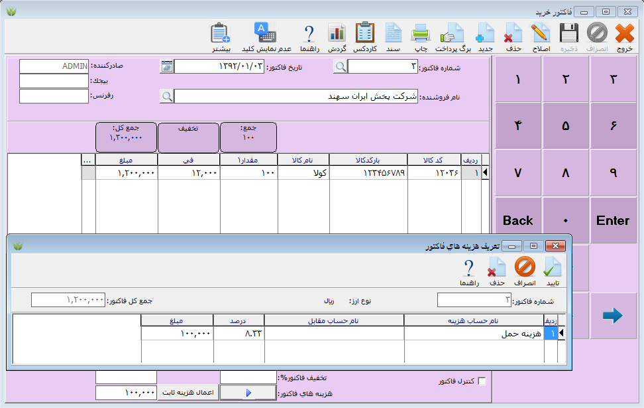Open the invoice date calendar picker
This screenshot has width=644, height=408.
167,66
